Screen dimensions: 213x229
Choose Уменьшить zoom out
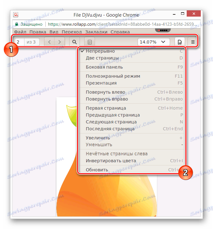(x=131, y=145)
